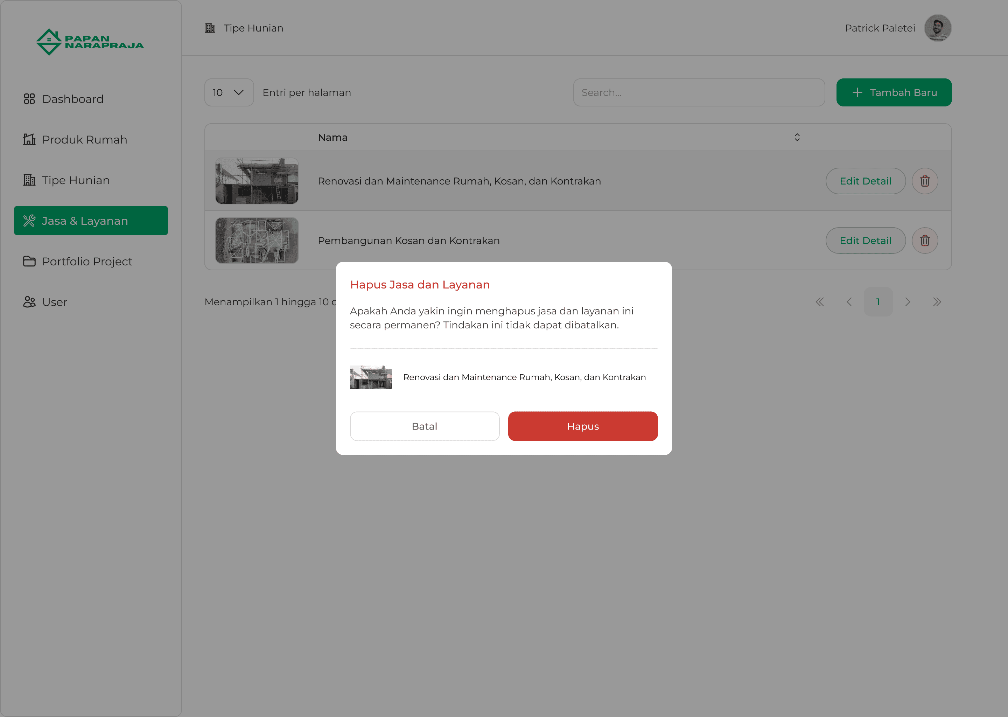Click the Dashboard grid icon in sidebar

pos(29,99)
